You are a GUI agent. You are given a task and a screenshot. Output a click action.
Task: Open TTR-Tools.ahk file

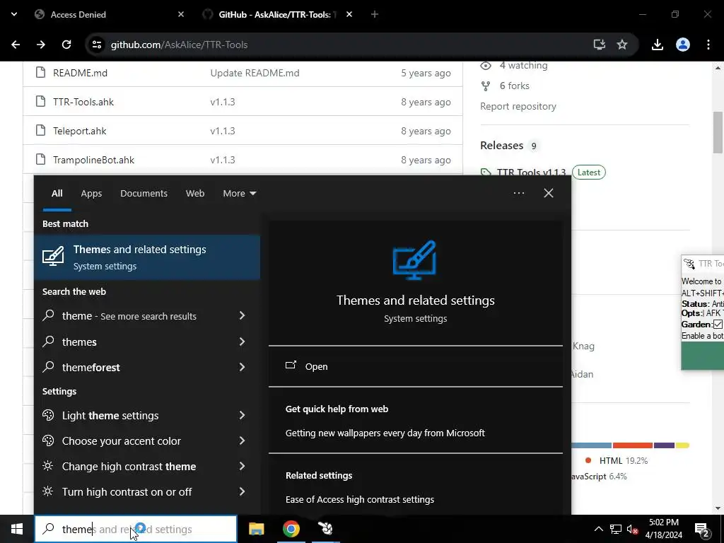(x=83, y=102)
